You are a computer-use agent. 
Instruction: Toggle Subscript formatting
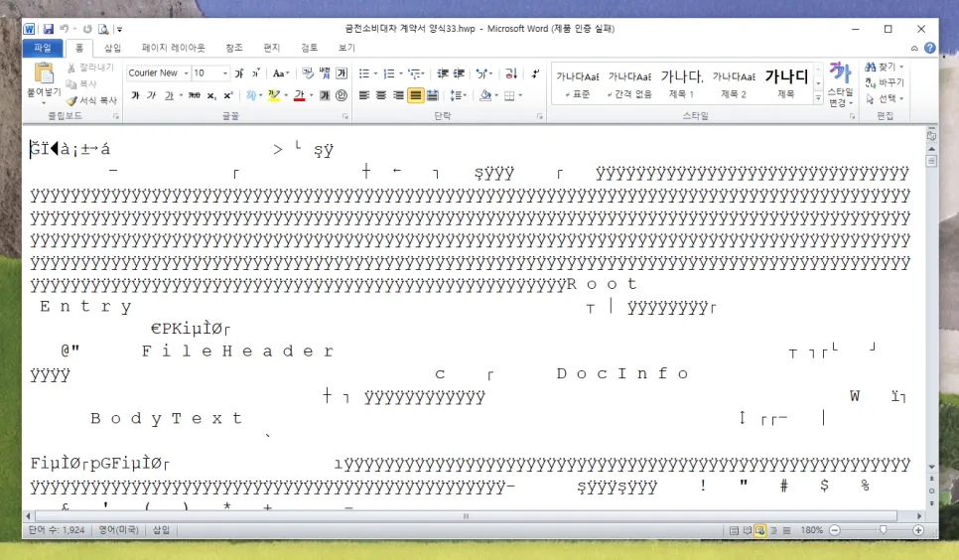tap(211, 95)
